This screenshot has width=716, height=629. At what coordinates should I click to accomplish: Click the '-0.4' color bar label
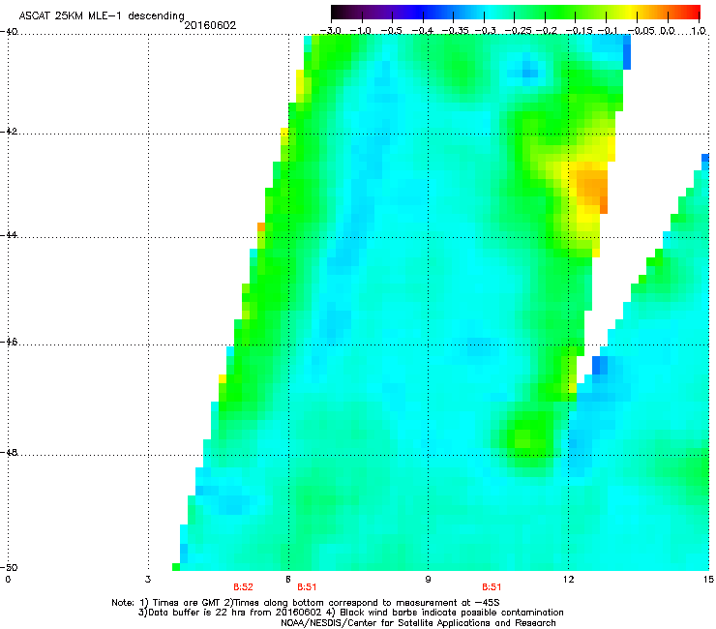tap(423, 31)
